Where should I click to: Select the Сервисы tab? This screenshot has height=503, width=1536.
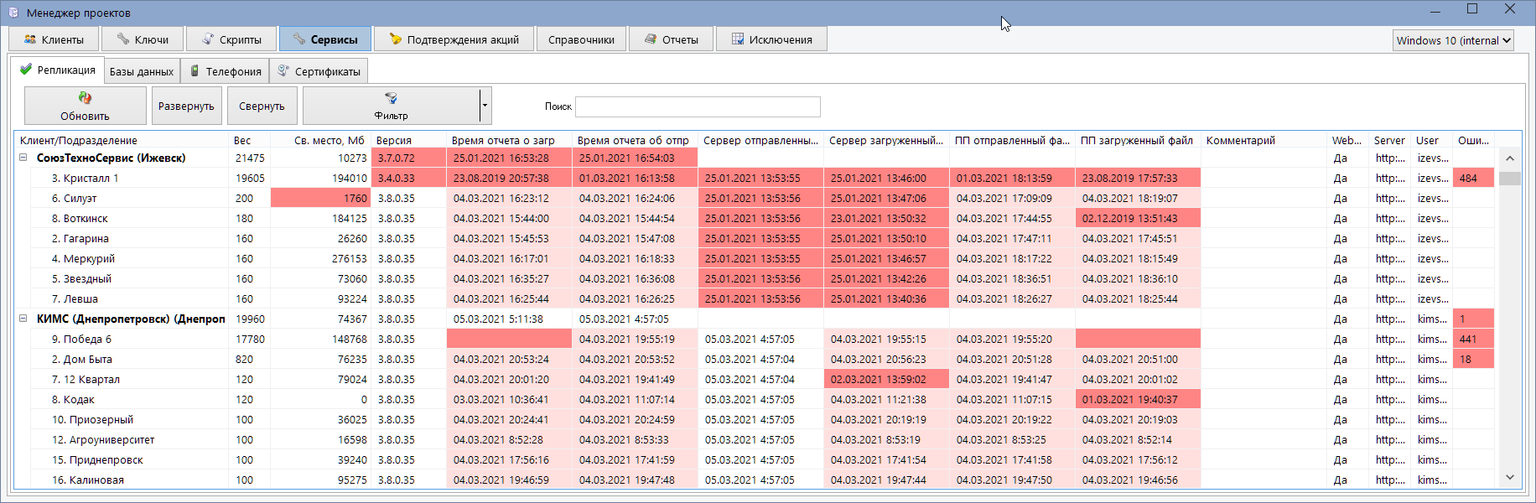click(325, 39)
